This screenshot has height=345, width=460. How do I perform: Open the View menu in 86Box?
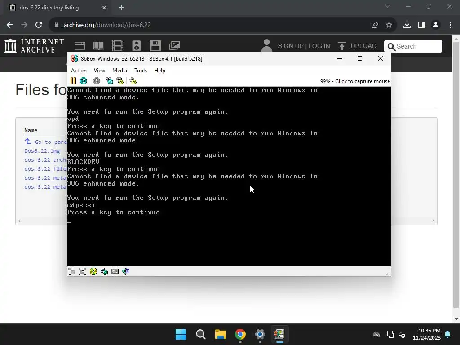tap(99, 71)
